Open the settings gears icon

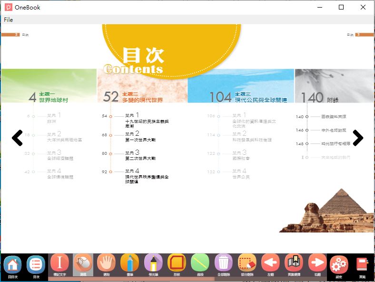(x=339, y=264)
